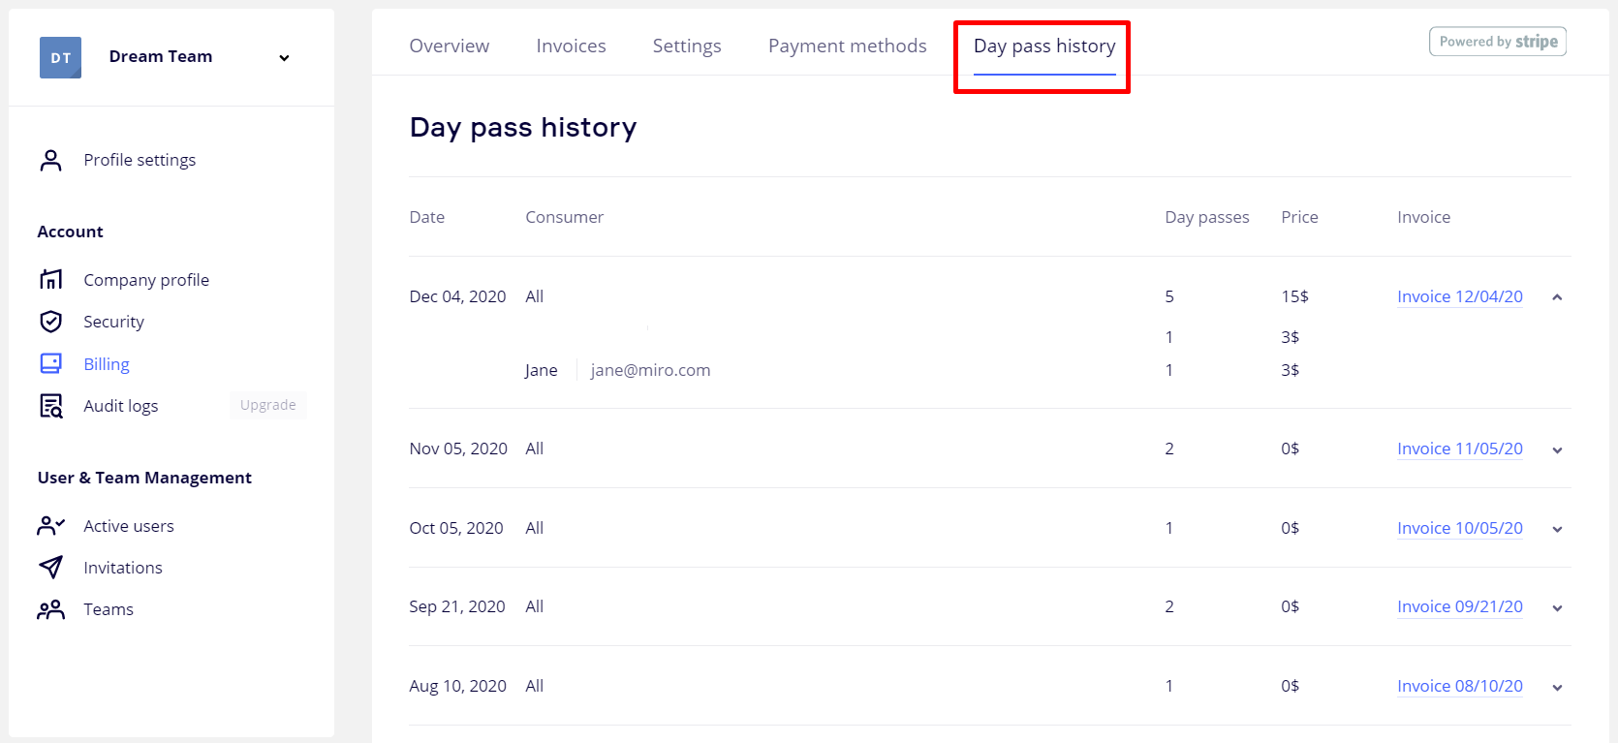Click the Upgrade button beside Audit logs
1618x743 pixels.
267,405
